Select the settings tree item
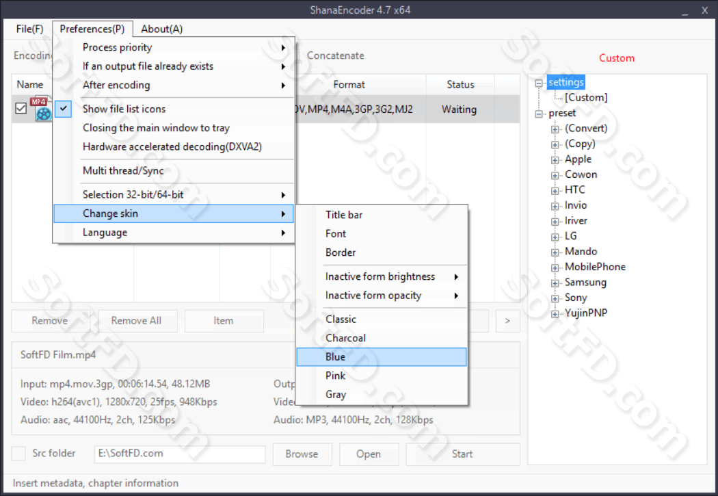 click(x=566, y=82)
